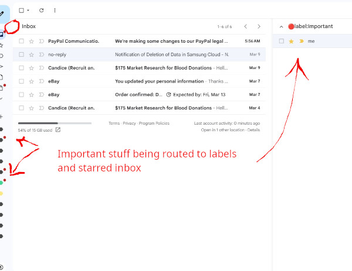The image size is (352, 271).
Task: Refresh the inbox message list
Action: coord(41,11)
